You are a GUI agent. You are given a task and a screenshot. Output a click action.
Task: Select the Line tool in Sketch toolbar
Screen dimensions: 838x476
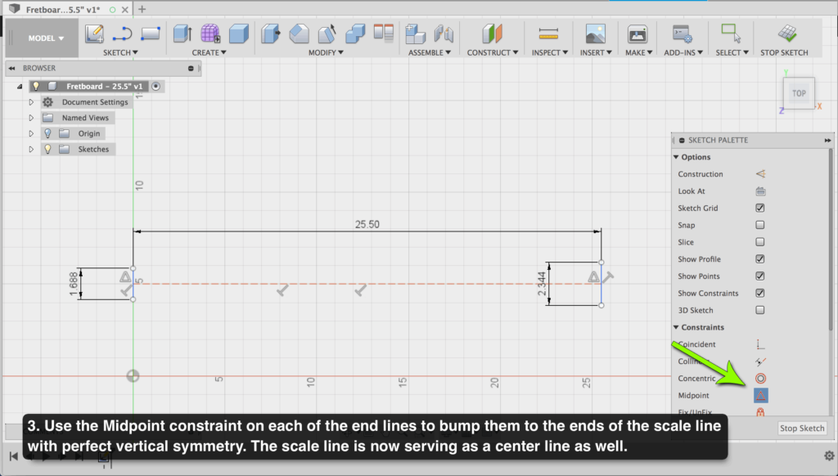122,34
